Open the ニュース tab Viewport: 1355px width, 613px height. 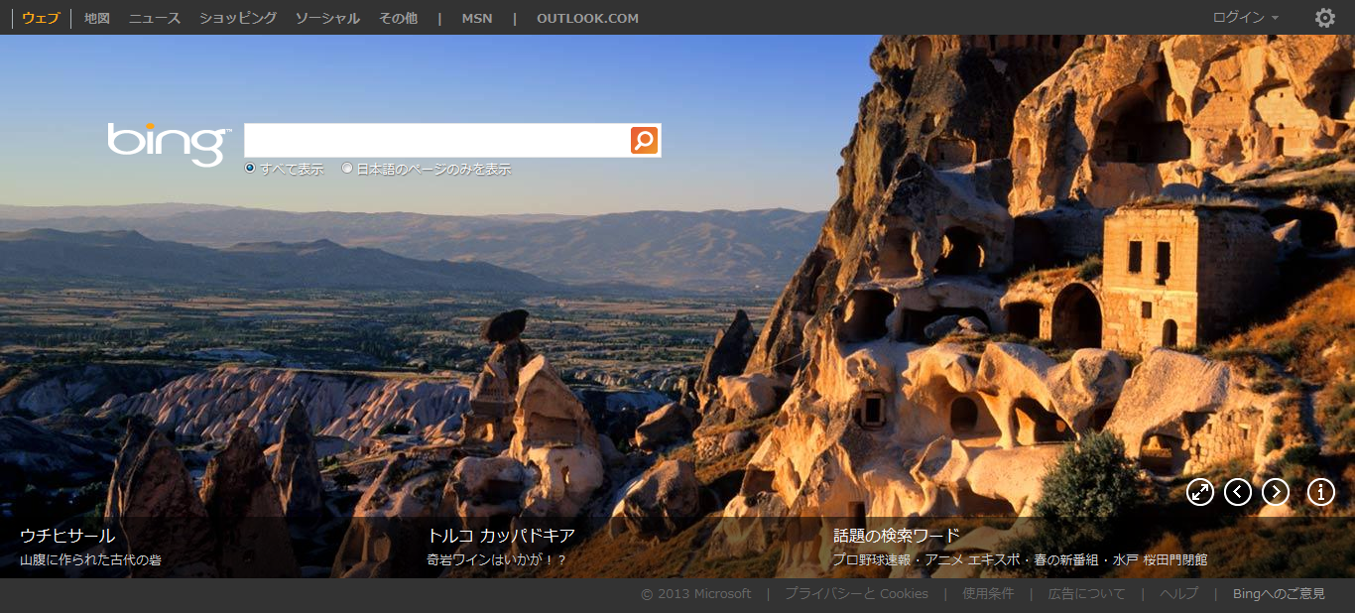click(155, 18)
